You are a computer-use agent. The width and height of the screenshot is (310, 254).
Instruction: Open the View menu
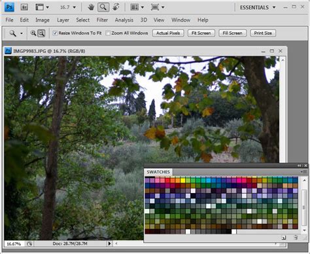tap(159, 20)
